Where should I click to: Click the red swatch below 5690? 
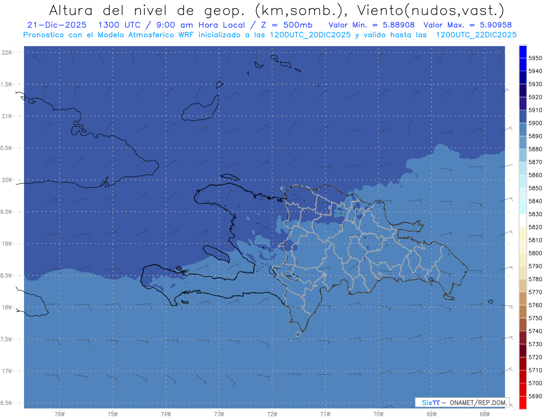coord(523,402)
